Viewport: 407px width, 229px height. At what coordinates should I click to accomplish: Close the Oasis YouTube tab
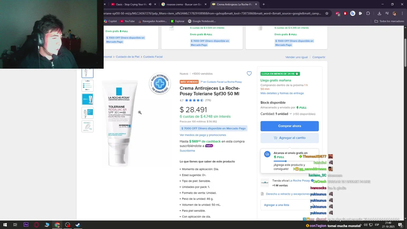click(x=155, y=4)
